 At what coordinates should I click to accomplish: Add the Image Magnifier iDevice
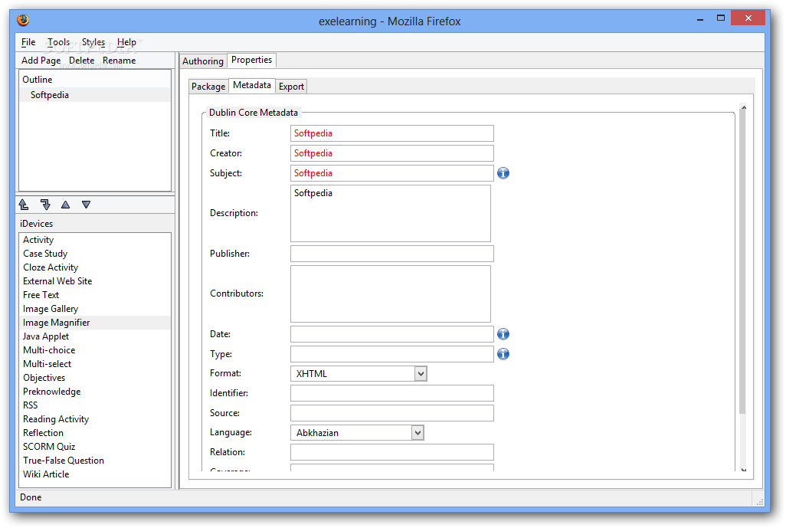95,323
